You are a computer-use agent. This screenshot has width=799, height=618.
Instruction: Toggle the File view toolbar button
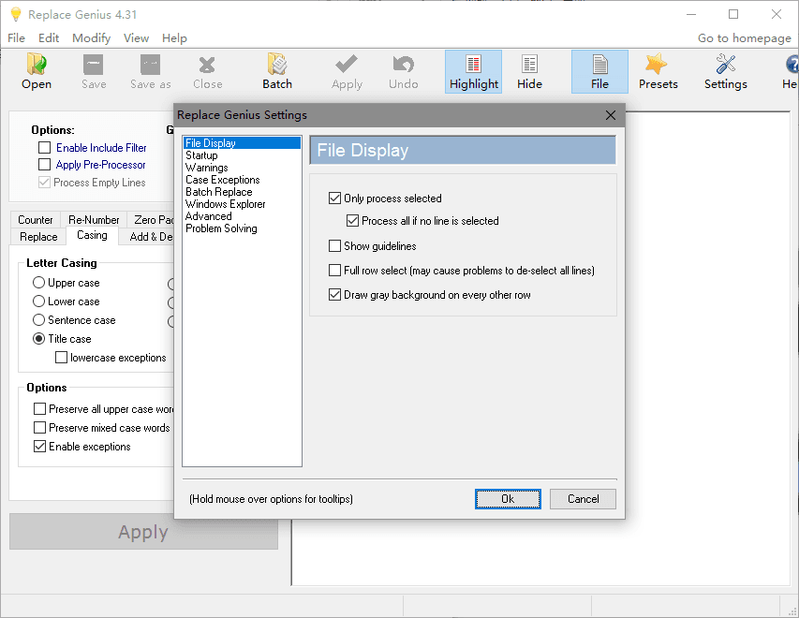pyautogui.click(x=599, y=72)
